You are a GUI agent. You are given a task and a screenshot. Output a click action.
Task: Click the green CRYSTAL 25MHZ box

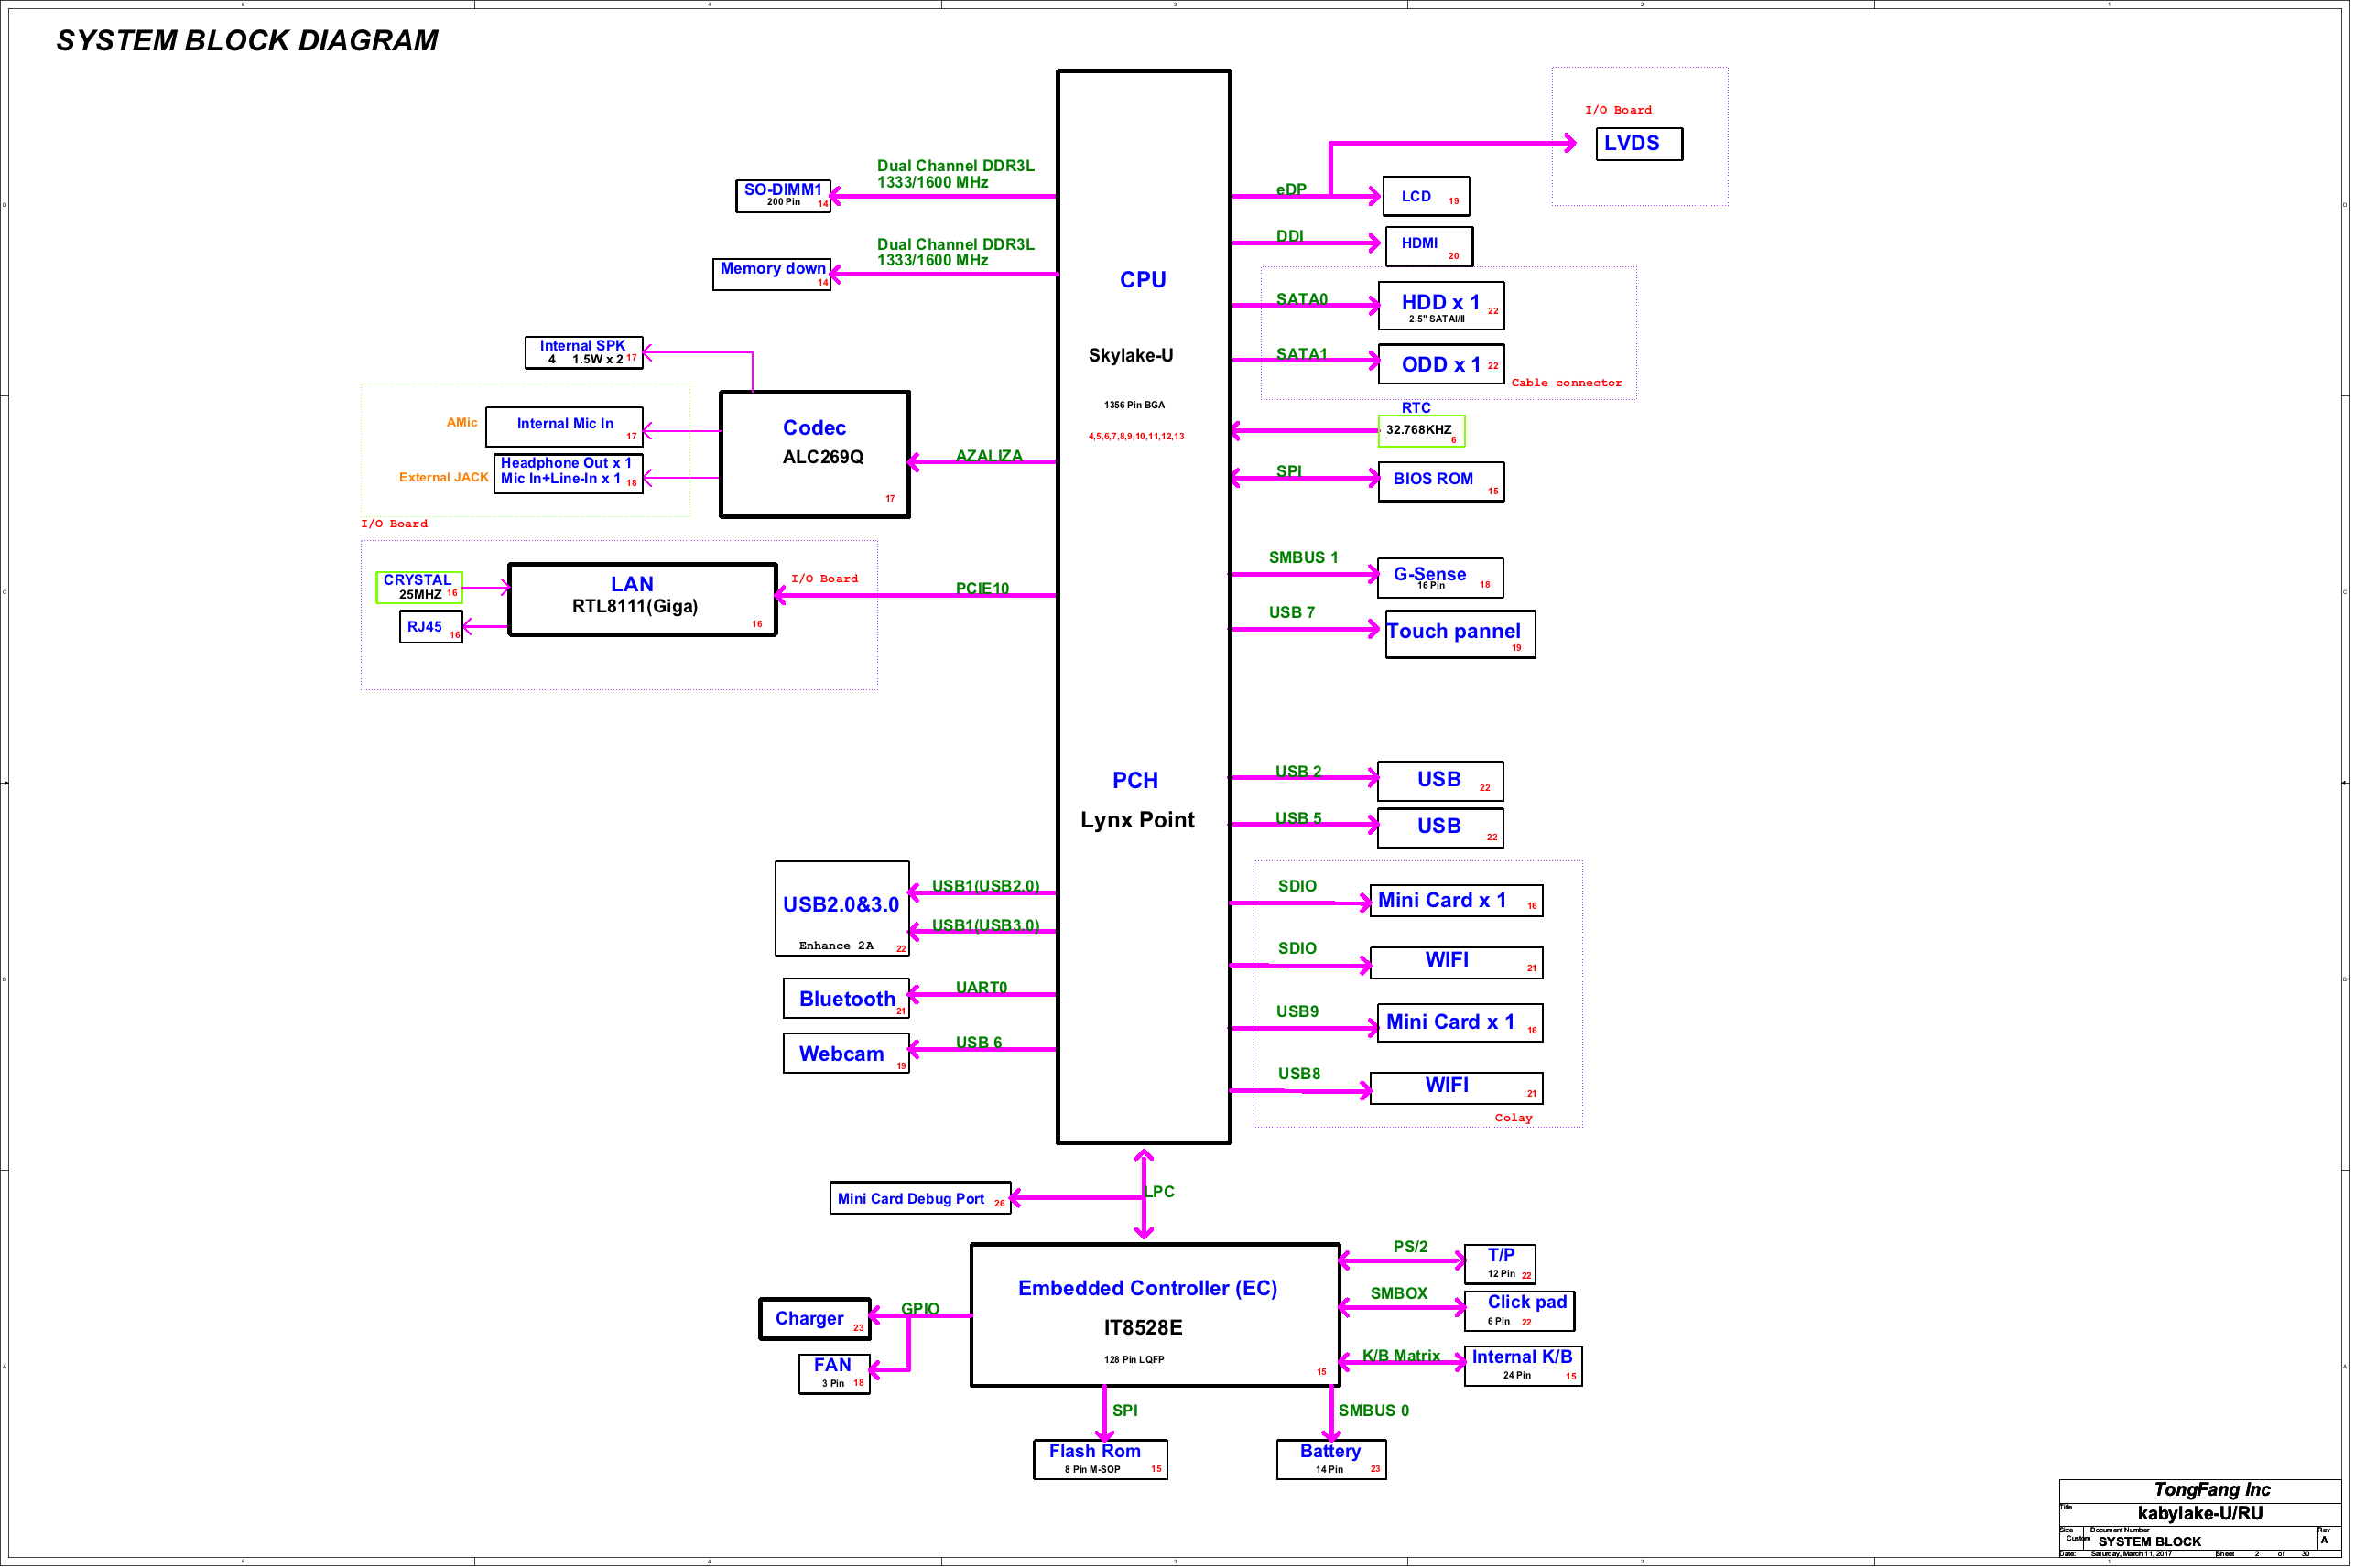click(x=418, y=586)
